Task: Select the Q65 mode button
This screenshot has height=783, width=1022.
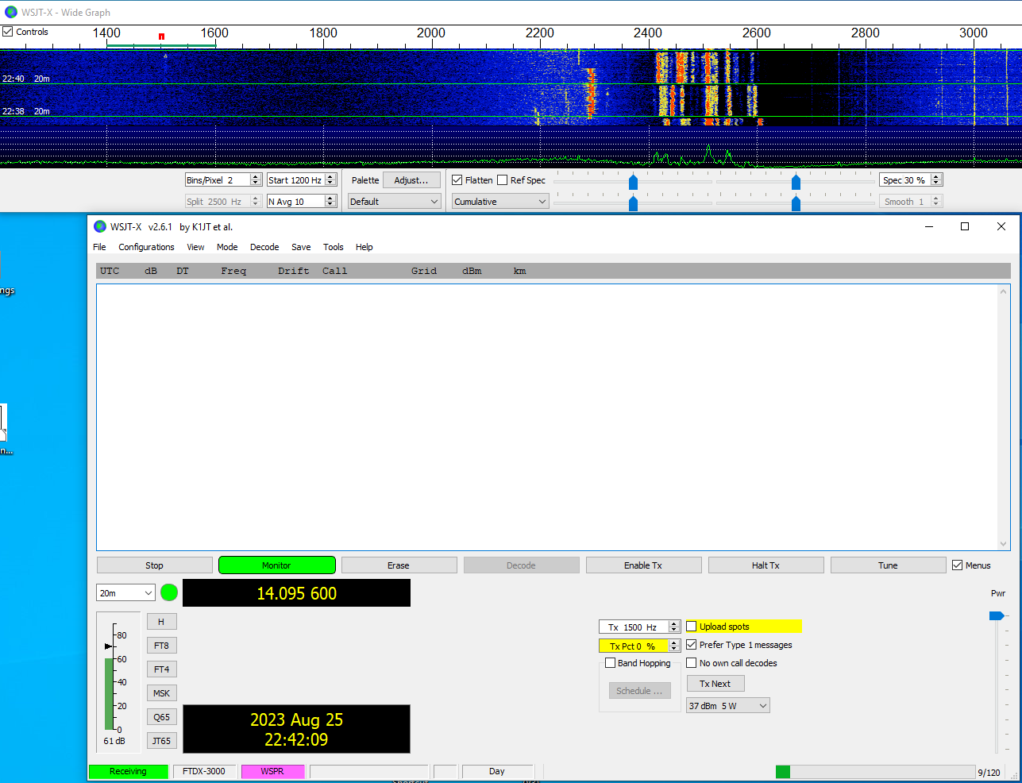Action: click(x=161, y=717)
